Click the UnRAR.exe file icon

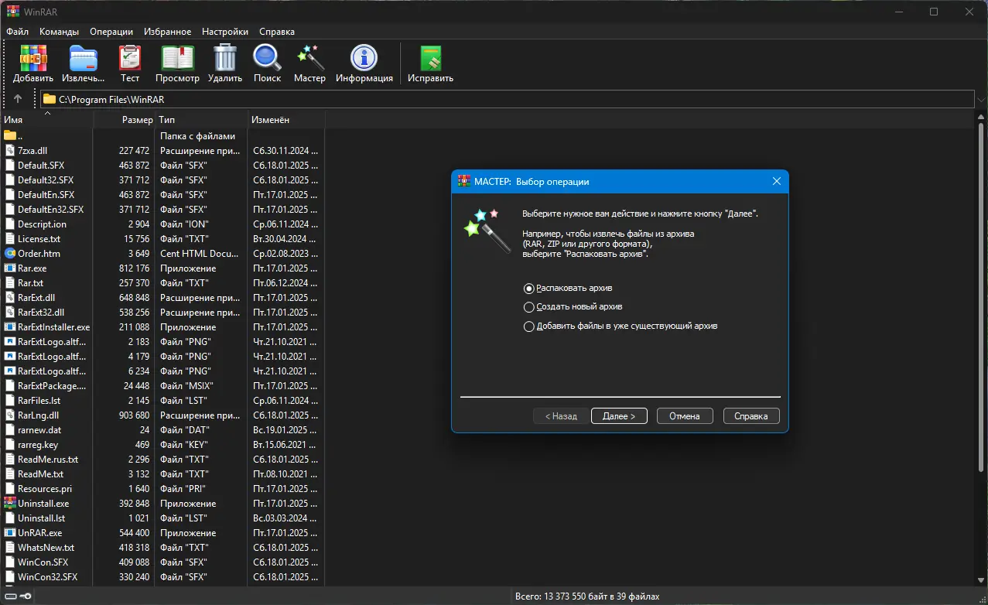tap(10, 533)
